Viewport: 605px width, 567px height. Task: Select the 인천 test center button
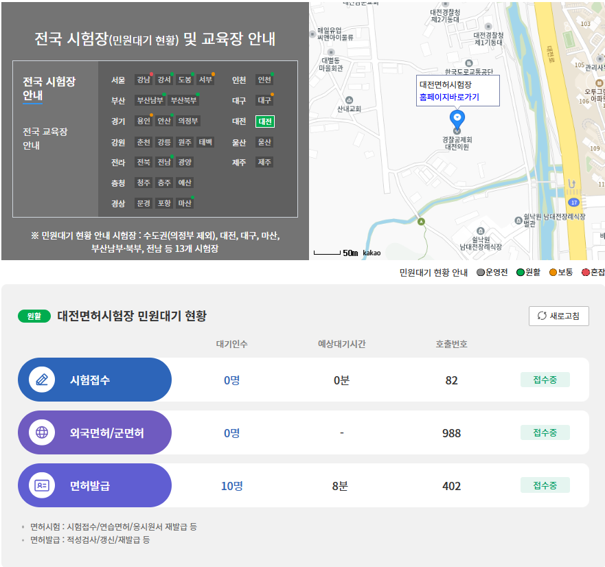264,80
